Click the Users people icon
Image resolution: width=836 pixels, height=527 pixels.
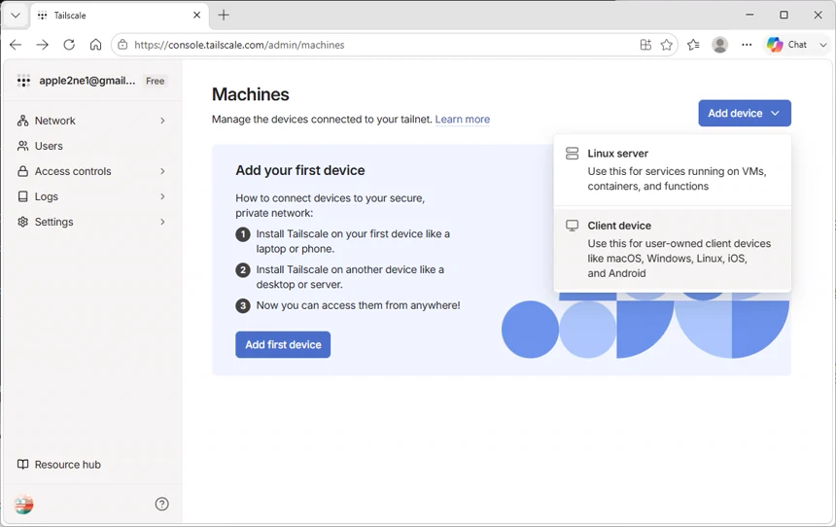pyautogui.click(x=23, y=146)
